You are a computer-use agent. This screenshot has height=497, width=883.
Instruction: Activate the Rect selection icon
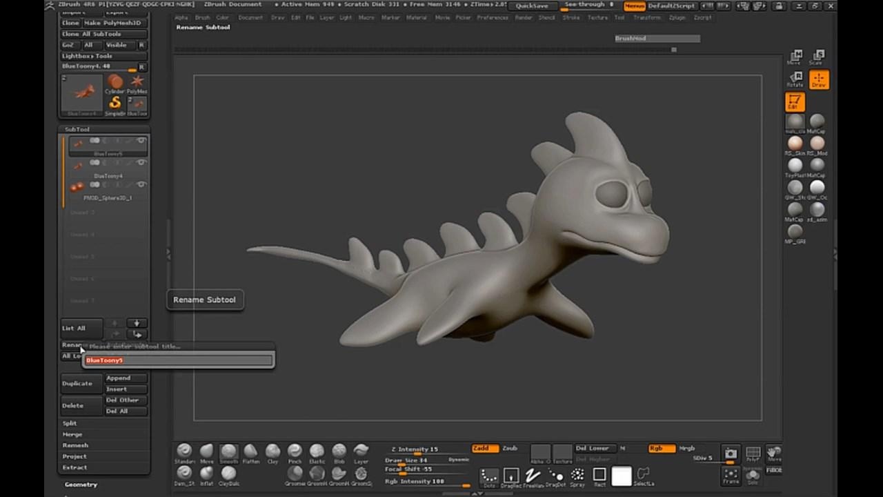tap(599, 477)
